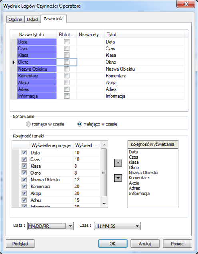Uncheck Data in displayed items list

pyautogui.click(x=24, y=153)
